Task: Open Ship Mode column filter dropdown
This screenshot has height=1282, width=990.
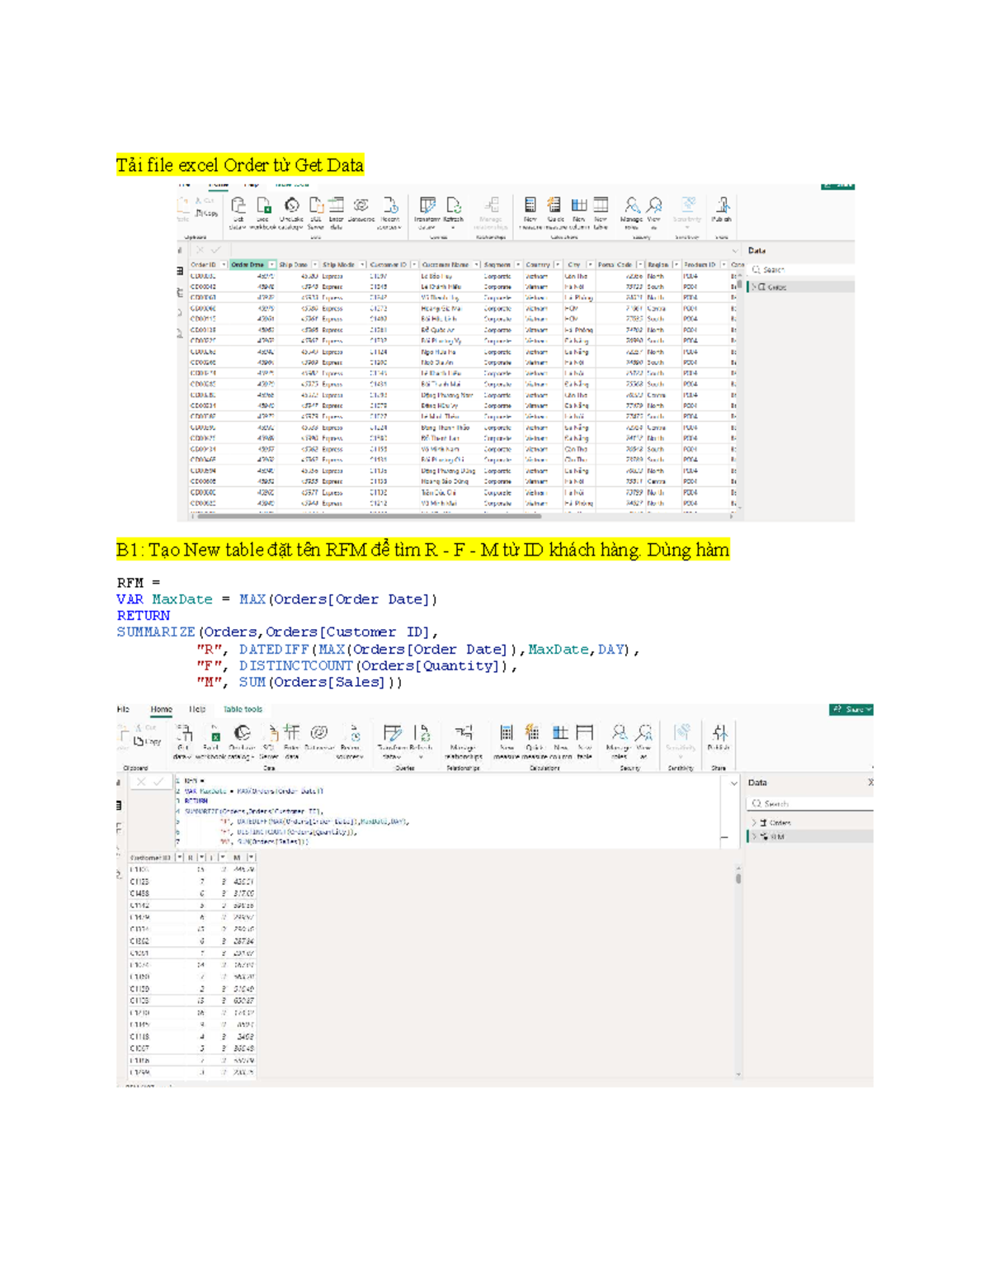Action: [362, 265]
